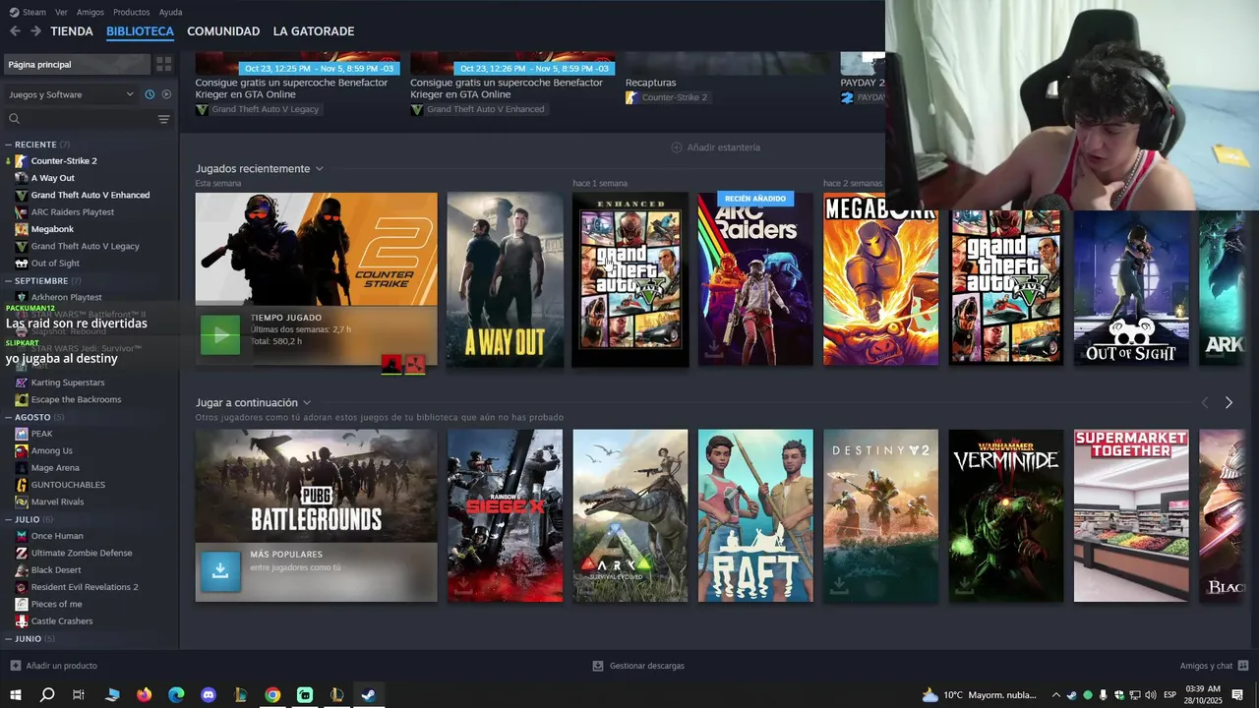
Task: Click Out of Sight icon in sidebar
Action: click(22, 264)
